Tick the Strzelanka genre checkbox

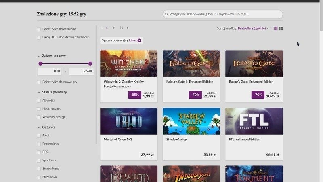pos(39,177)
